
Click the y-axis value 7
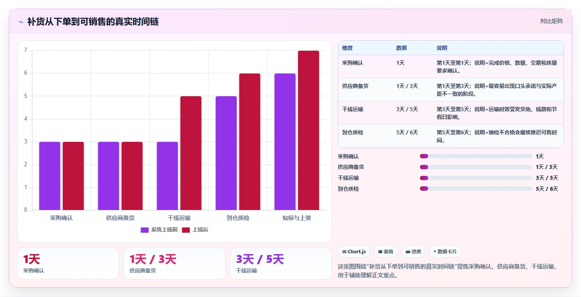26,50
